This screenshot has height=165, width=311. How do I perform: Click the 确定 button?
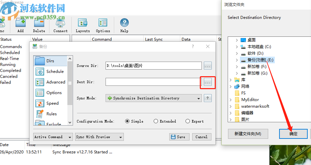click(293, 134)
